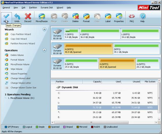
Task: Select the K: row in partition list
Action: [107, 98]
